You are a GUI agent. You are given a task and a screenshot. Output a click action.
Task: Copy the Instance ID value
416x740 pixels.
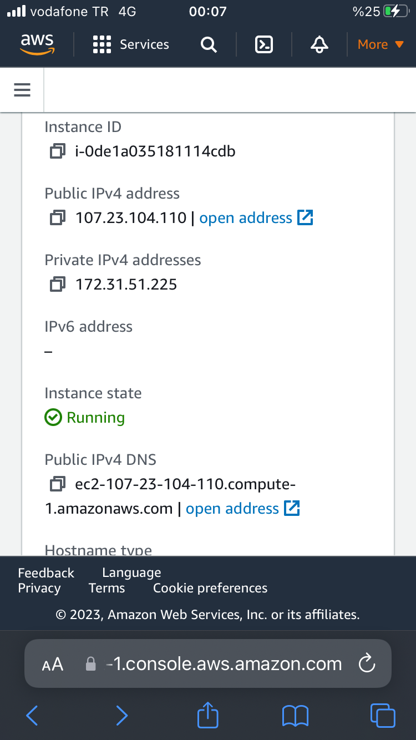[57, 151]
